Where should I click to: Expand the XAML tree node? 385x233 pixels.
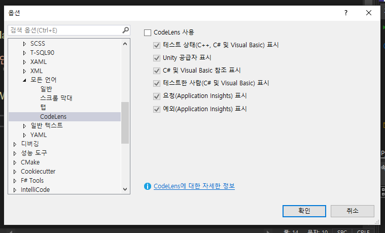[x=24, y=62]
